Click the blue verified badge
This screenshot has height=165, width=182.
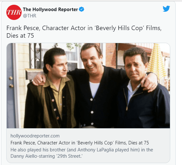click(82, 10)
